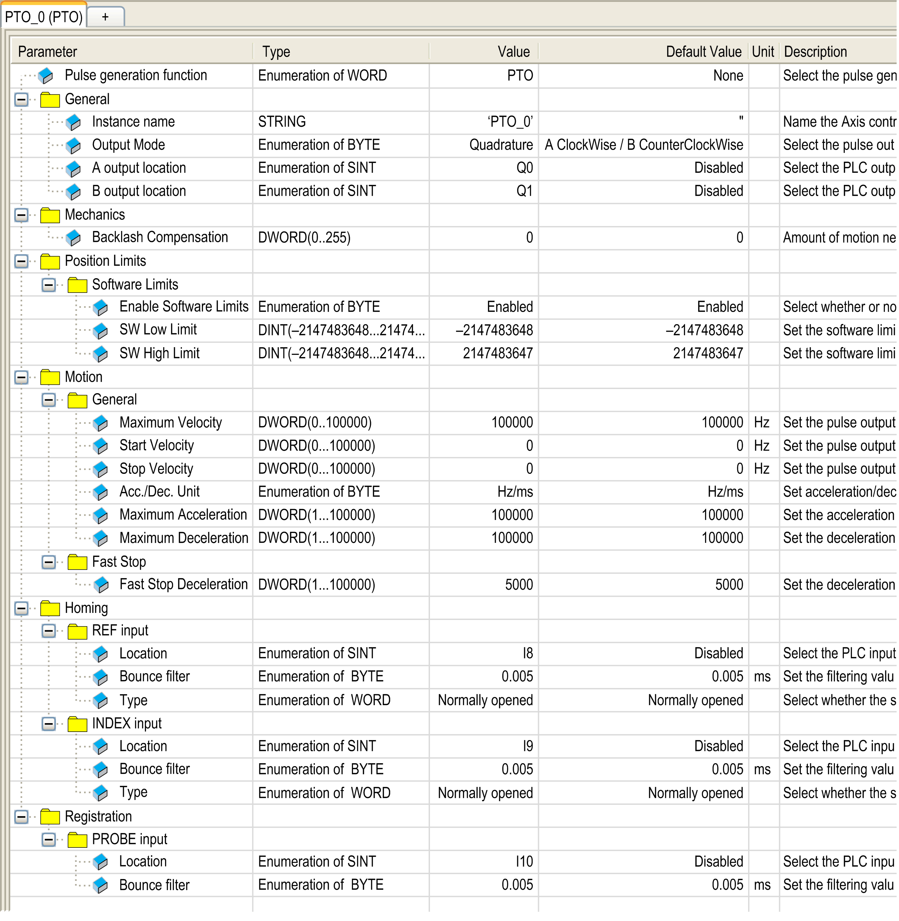Collapse the Registration section
The width and height of the screenshot is (899, 921).
(x=21, y=816)
